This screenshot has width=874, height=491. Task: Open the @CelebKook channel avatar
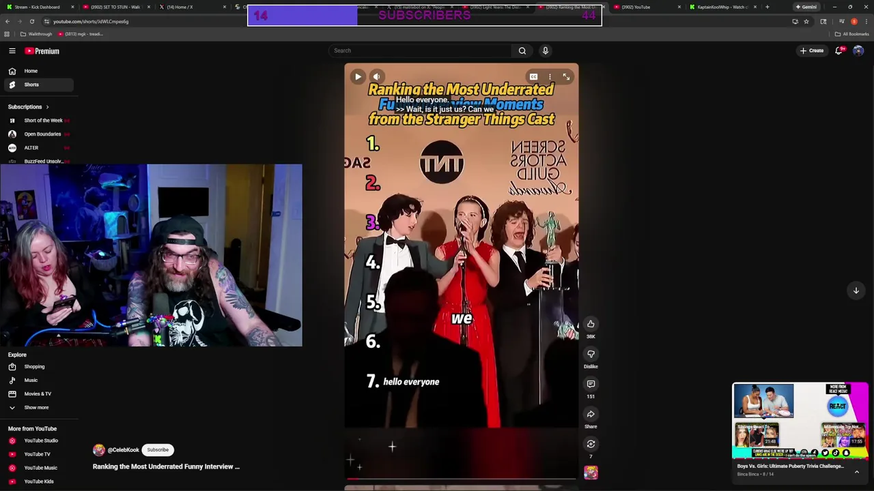click(x=99, y=450)
